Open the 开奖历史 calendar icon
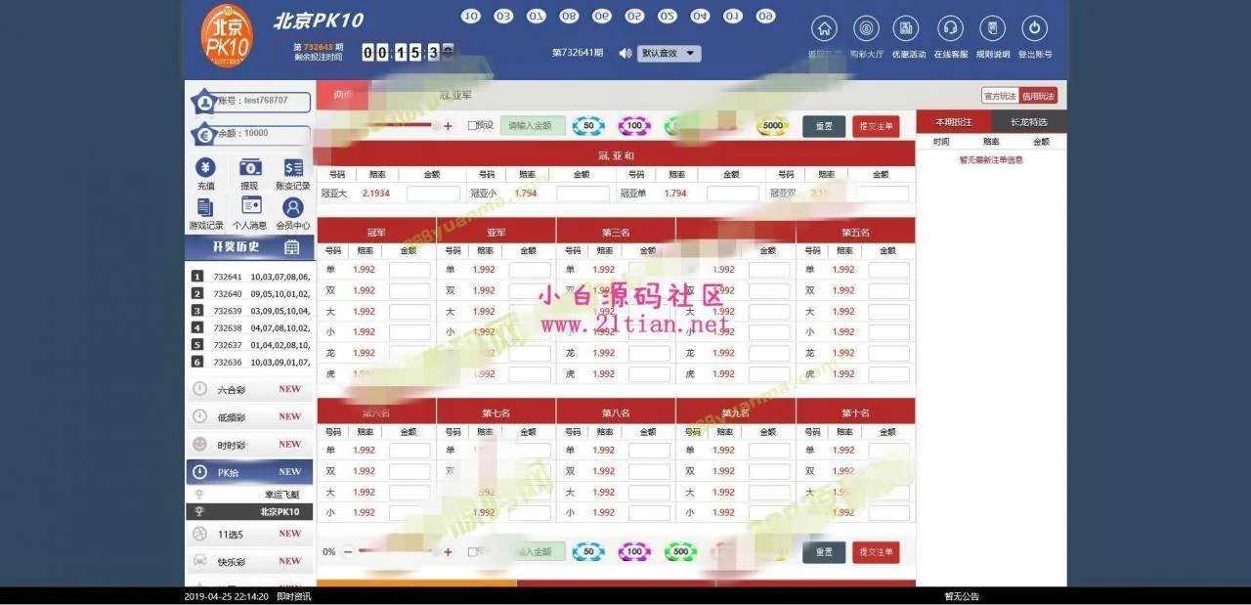Screen dimensions: 1251x605 pos(291,247)
